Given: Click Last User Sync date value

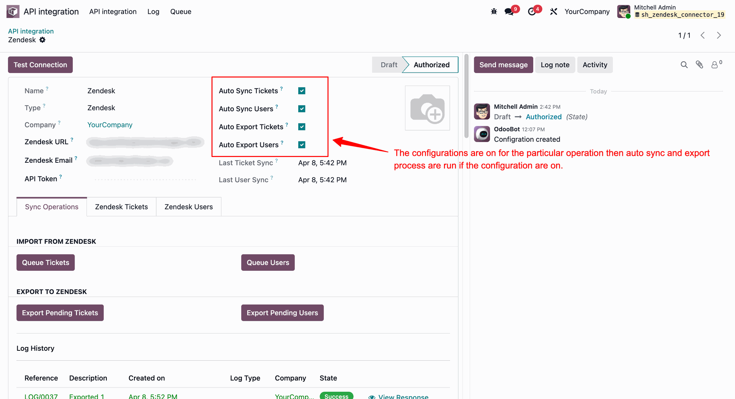Looking at the screenshot, I should pos(322,180).
